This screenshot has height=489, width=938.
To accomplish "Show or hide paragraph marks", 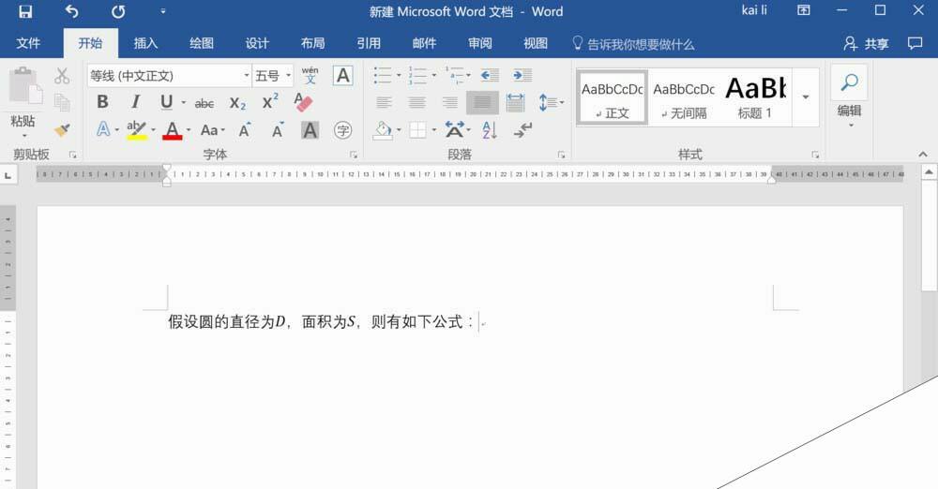I will tap(522, 129).
